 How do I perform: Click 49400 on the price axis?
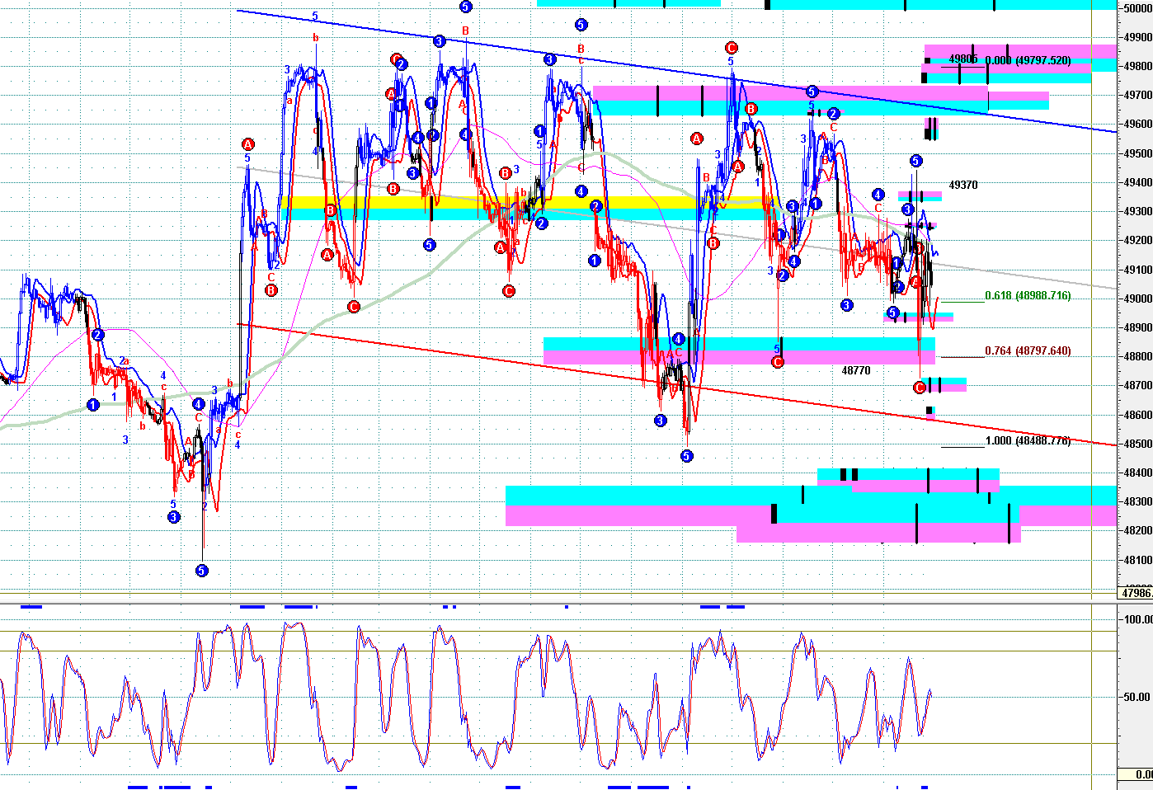point(1137,182)
